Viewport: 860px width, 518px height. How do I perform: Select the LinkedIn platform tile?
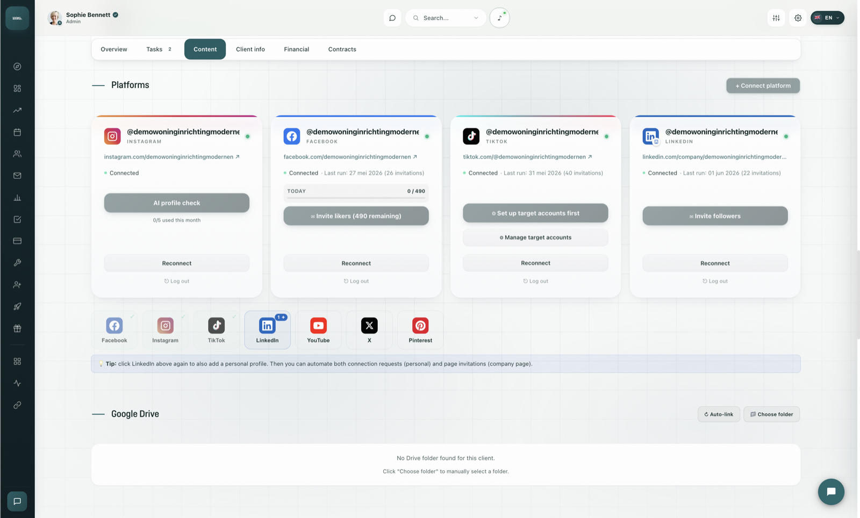point(267,330)
